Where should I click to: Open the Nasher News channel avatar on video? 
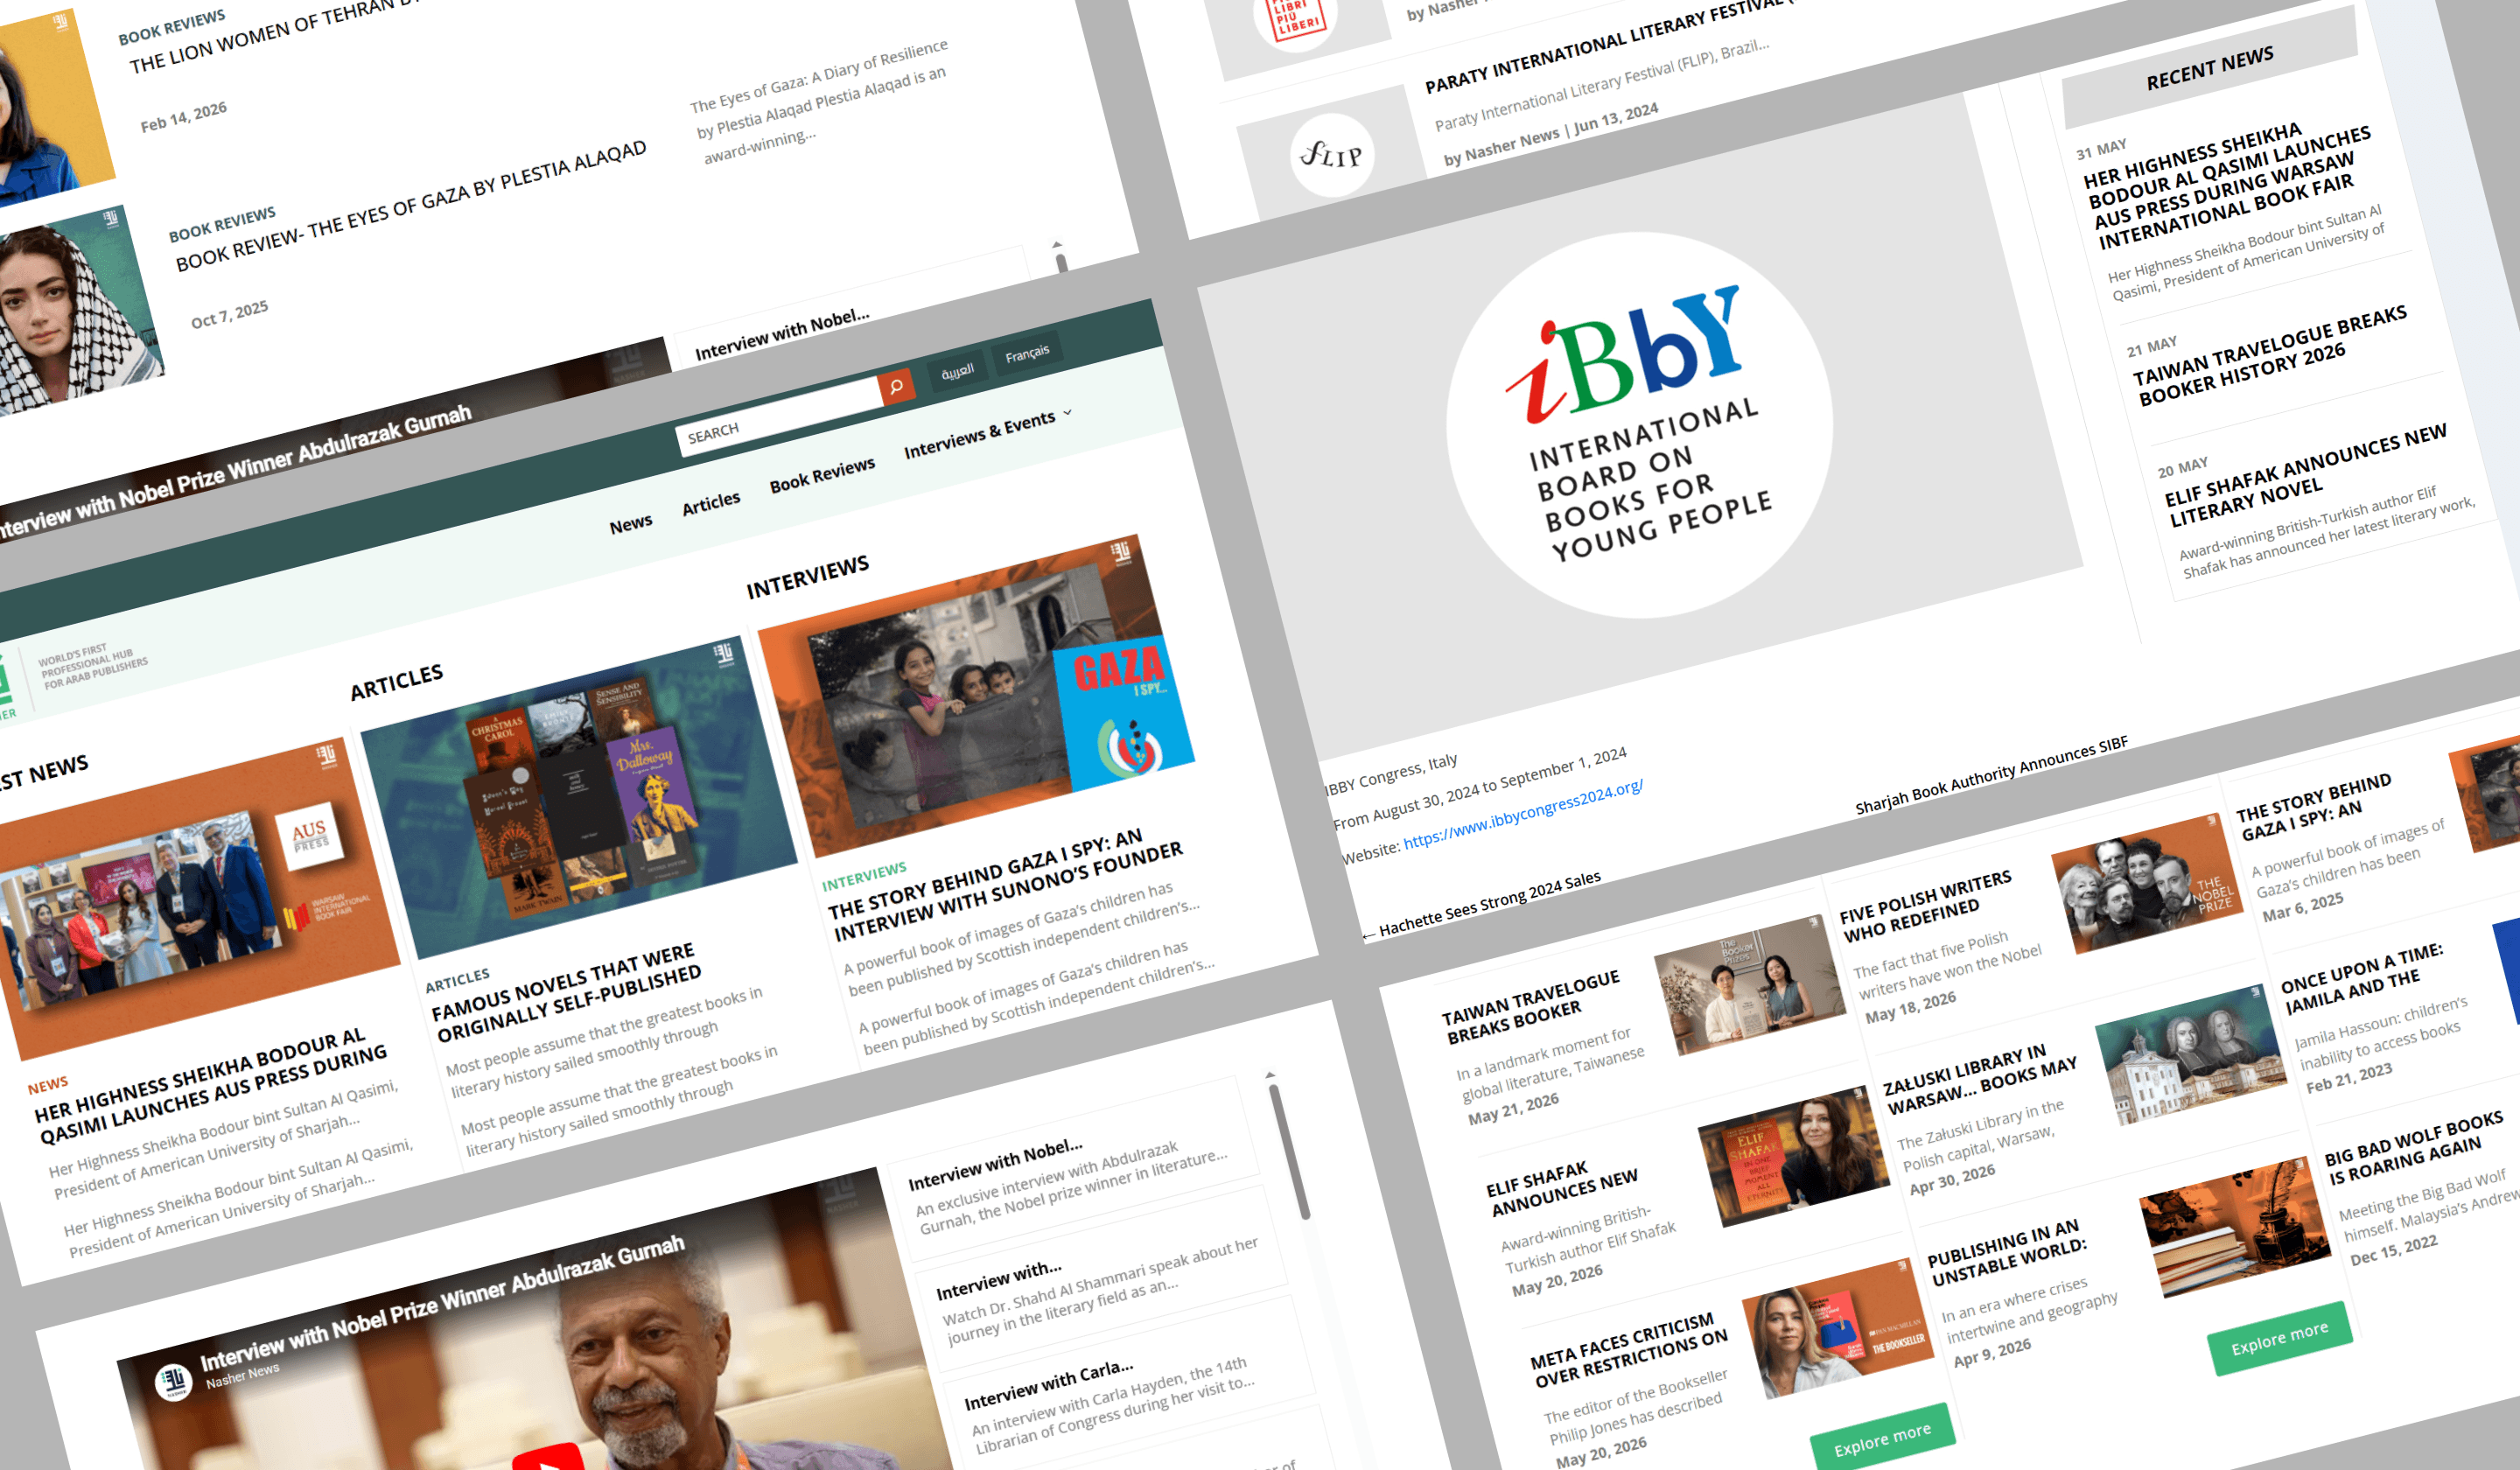click(174, 1381)
